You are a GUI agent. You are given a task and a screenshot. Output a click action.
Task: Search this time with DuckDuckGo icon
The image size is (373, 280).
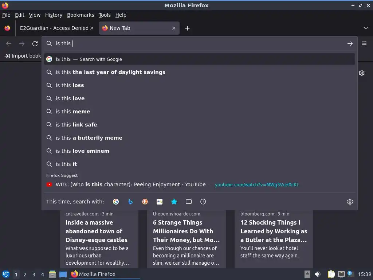pos(145,202)
